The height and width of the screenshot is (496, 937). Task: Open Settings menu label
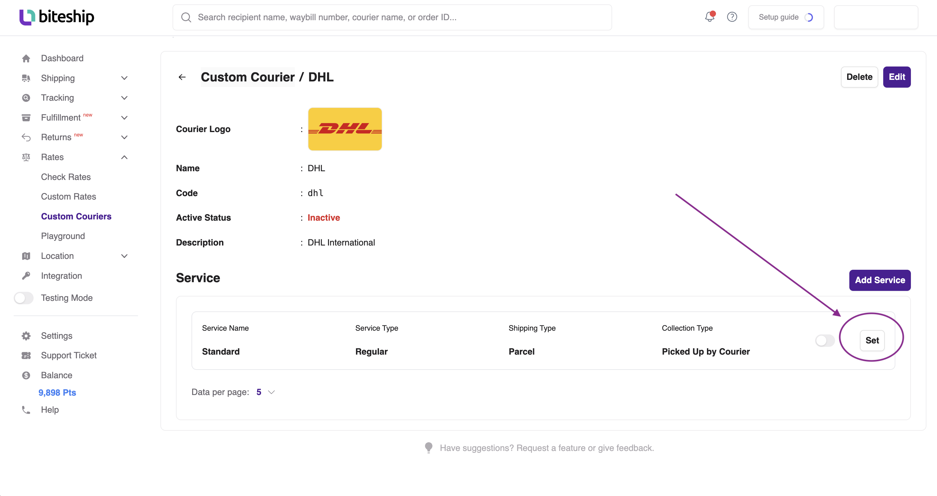pyautogui.click(x=57, y=336)
